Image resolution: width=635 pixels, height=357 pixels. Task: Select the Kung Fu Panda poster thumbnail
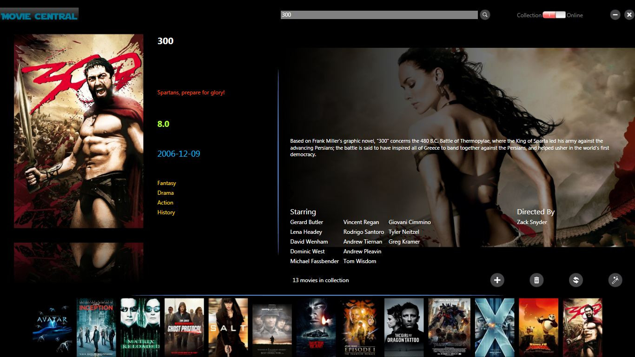click(x=538, y=327)
